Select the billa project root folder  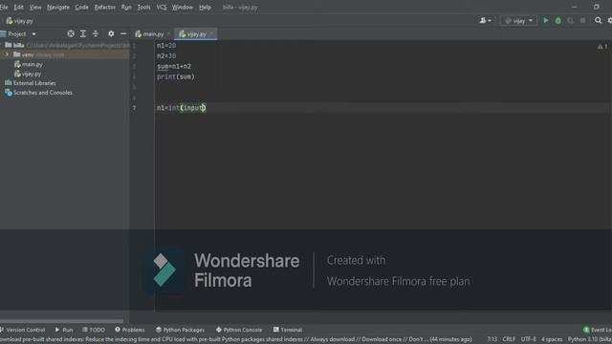[x=19, y=45]
